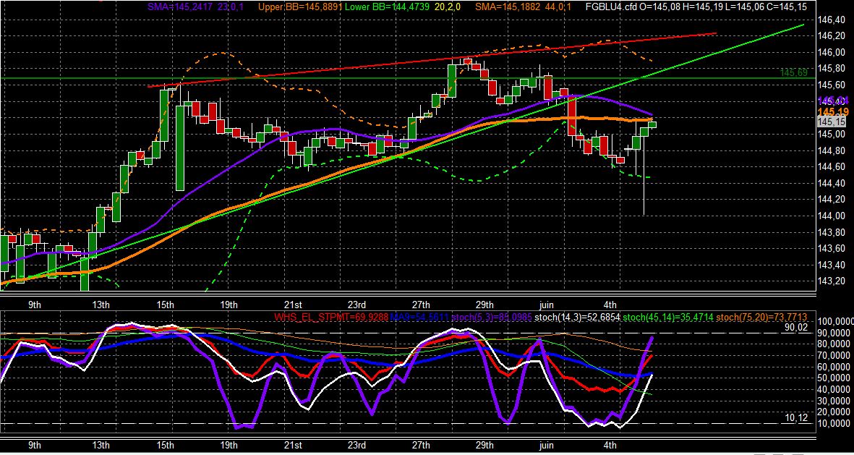Click the 10,12 oversold level label
The height and width of the screenshot is (455, 854).
click(796, 417)
